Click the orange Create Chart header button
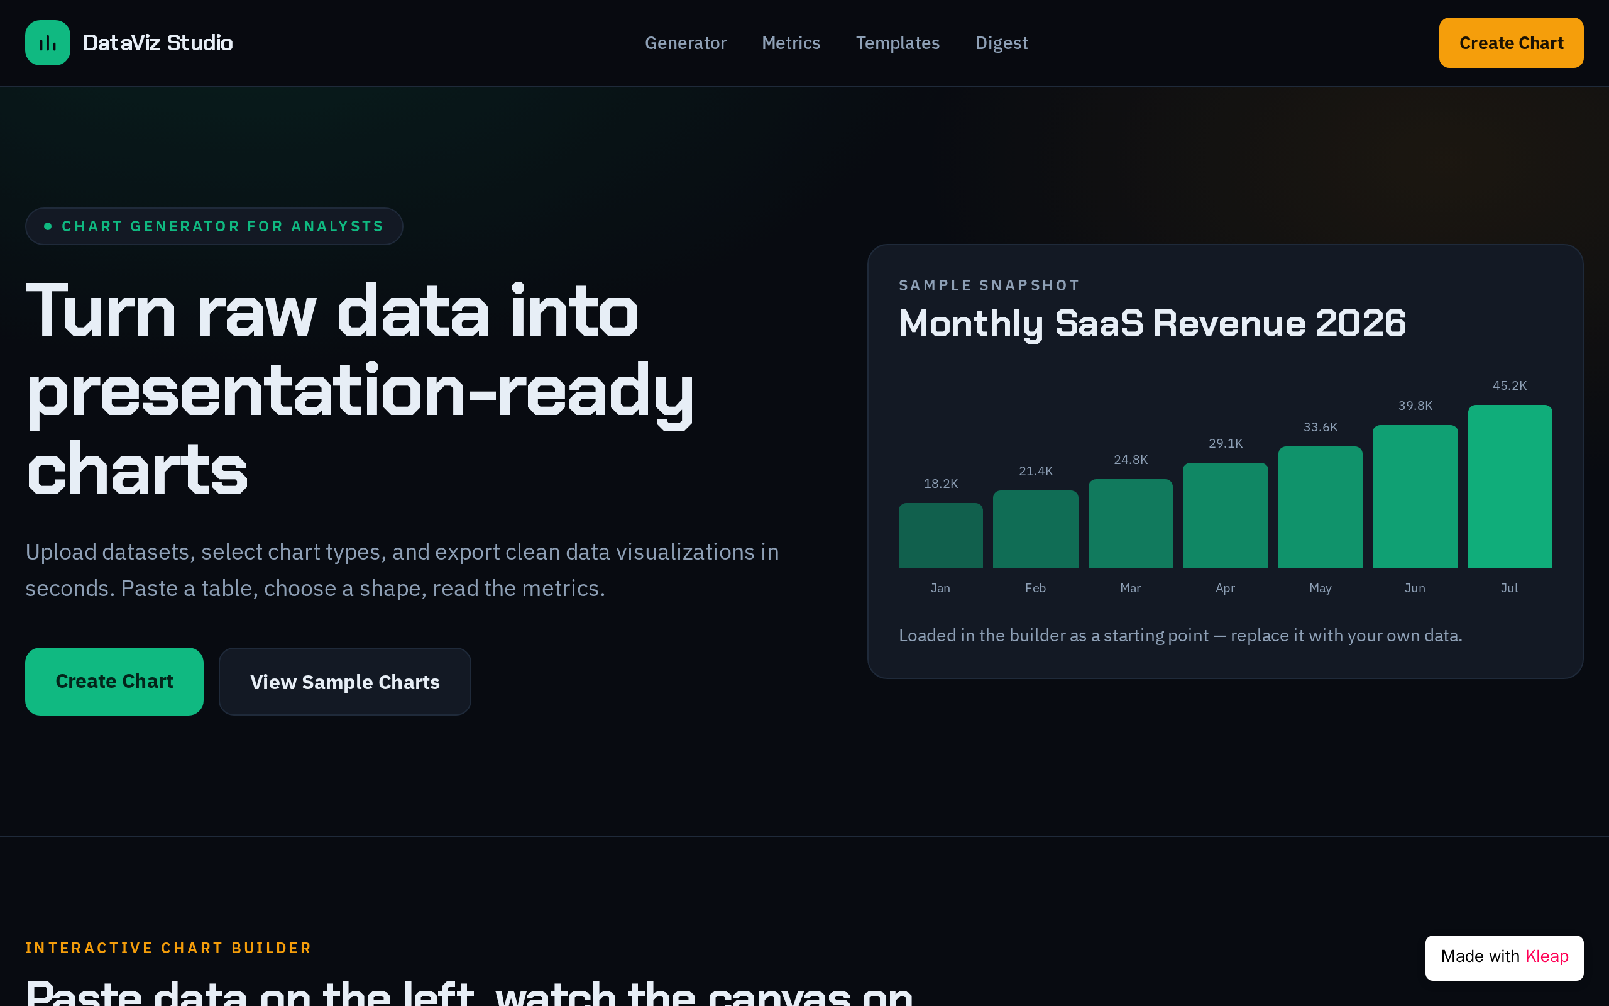The image size is (1609, 1006). point(1510,43)
